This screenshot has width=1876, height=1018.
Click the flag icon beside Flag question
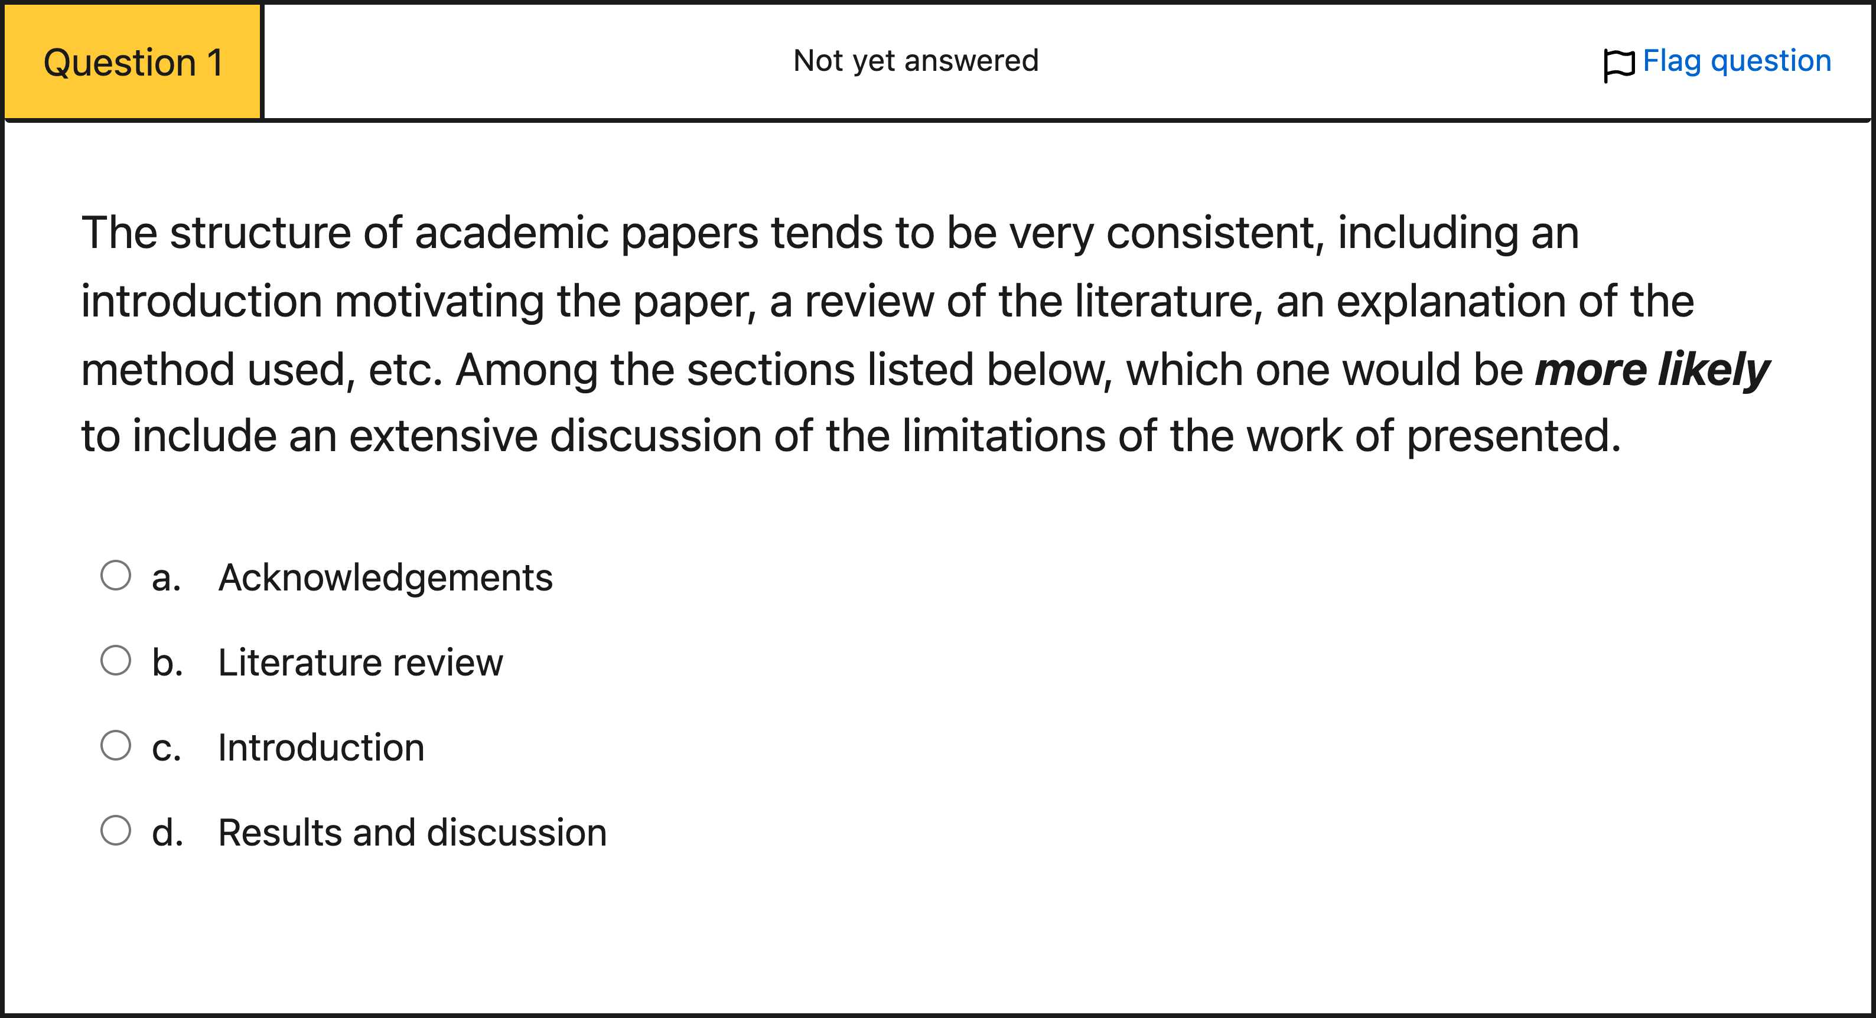[x=1618, y=64]
